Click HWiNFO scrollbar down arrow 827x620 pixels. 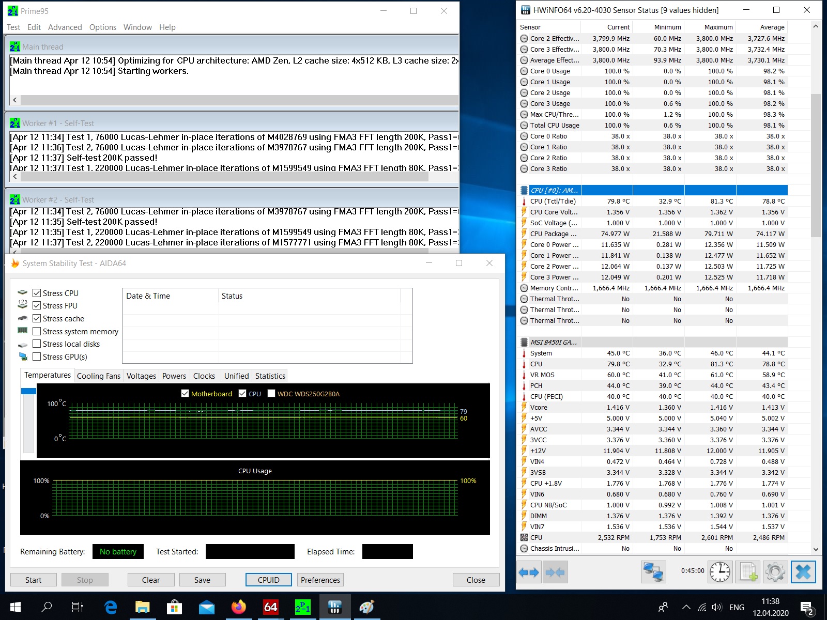(816, 549)
